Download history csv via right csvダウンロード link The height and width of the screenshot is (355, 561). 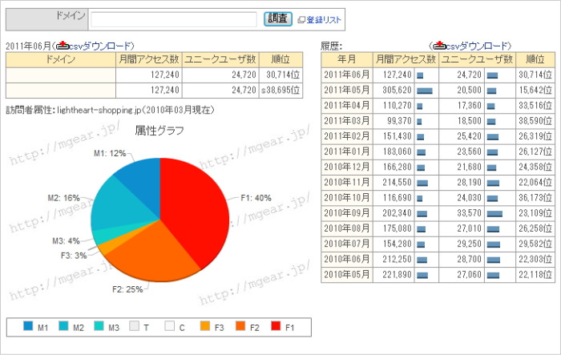point(477,46)
